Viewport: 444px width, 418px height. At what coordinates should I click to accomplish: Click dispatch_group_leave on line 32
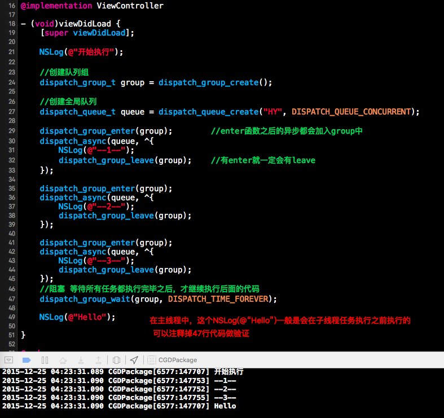[106, 160]
